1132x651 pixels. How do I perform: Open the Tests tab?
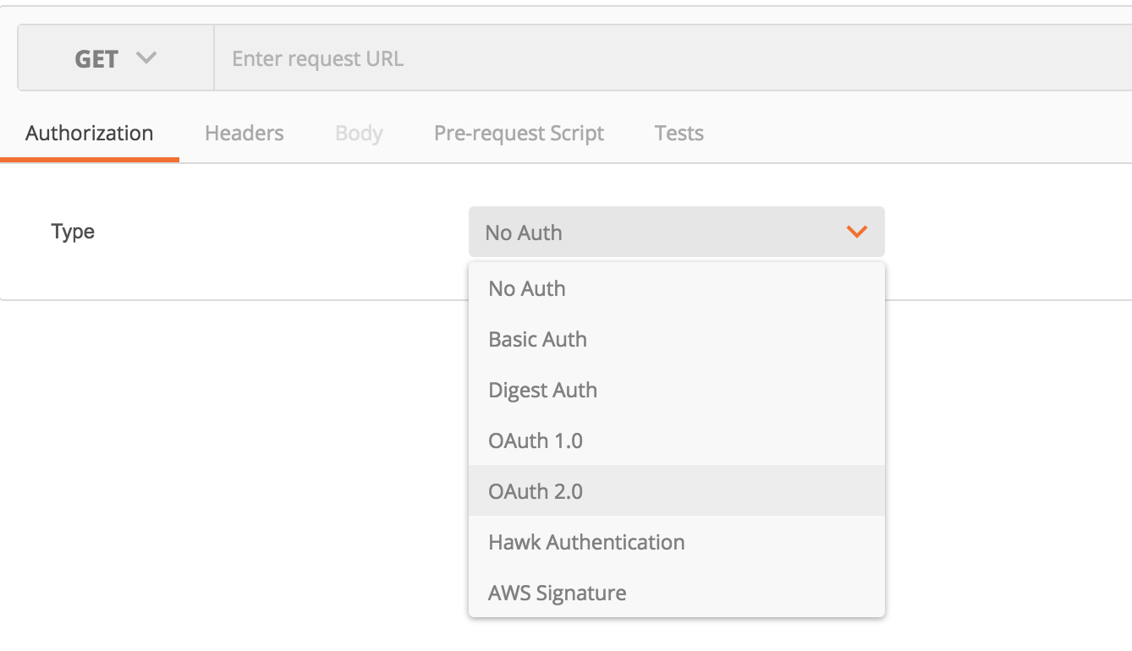pyautogui.click(x=679, y=133)
